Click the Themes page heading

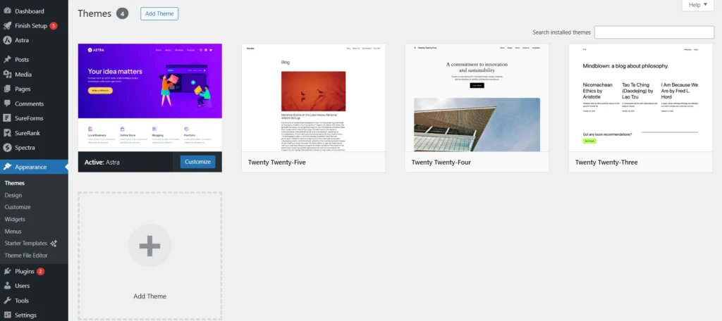pos(94,13)
